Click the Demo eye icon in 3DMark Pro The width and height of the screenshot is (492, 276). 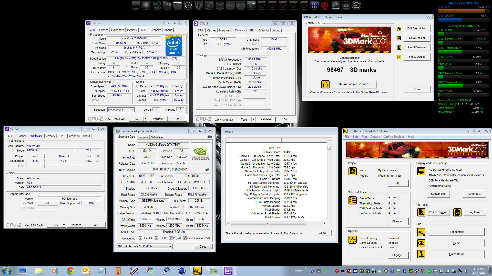coord(421,243)
